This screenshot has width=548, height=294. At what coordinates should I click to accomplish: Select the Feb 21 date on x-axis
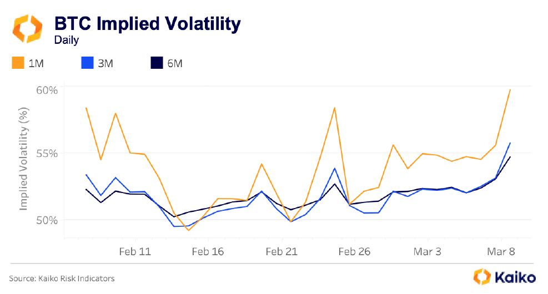281,251
